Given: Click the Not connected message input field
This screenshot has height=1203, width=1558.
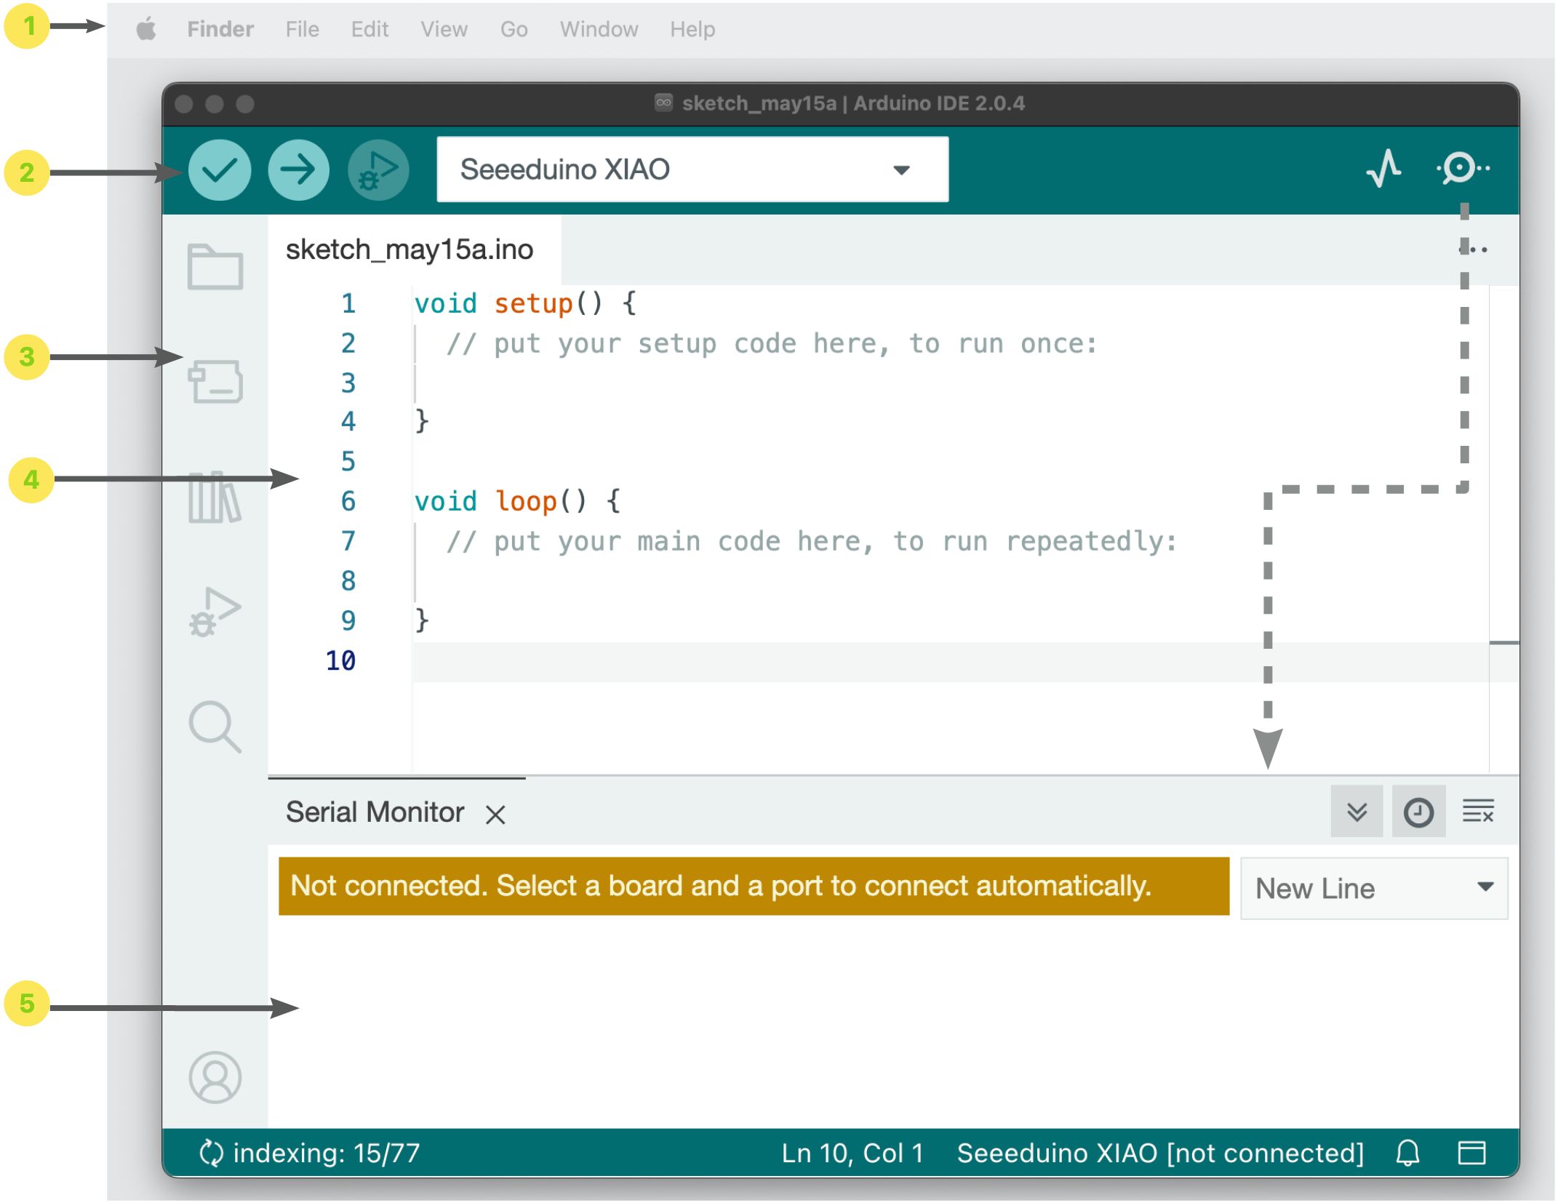Looking at the screenshot, I should coord(754,886).
